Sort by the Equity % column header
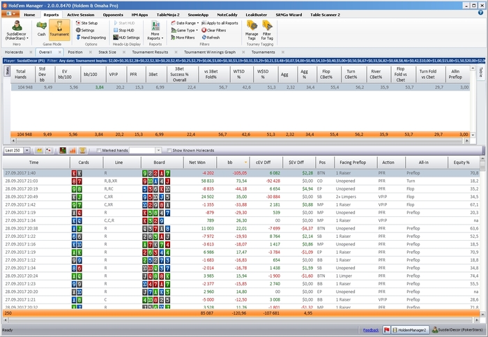Image resolution: width=488 pixels, height=337 pixels. tap(462, 163)
